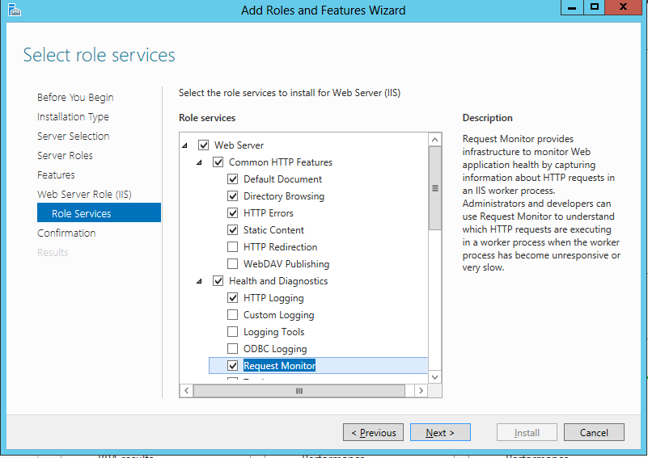
Task: Toggle the Web Server checkbox
Action: tap(203, 145)
